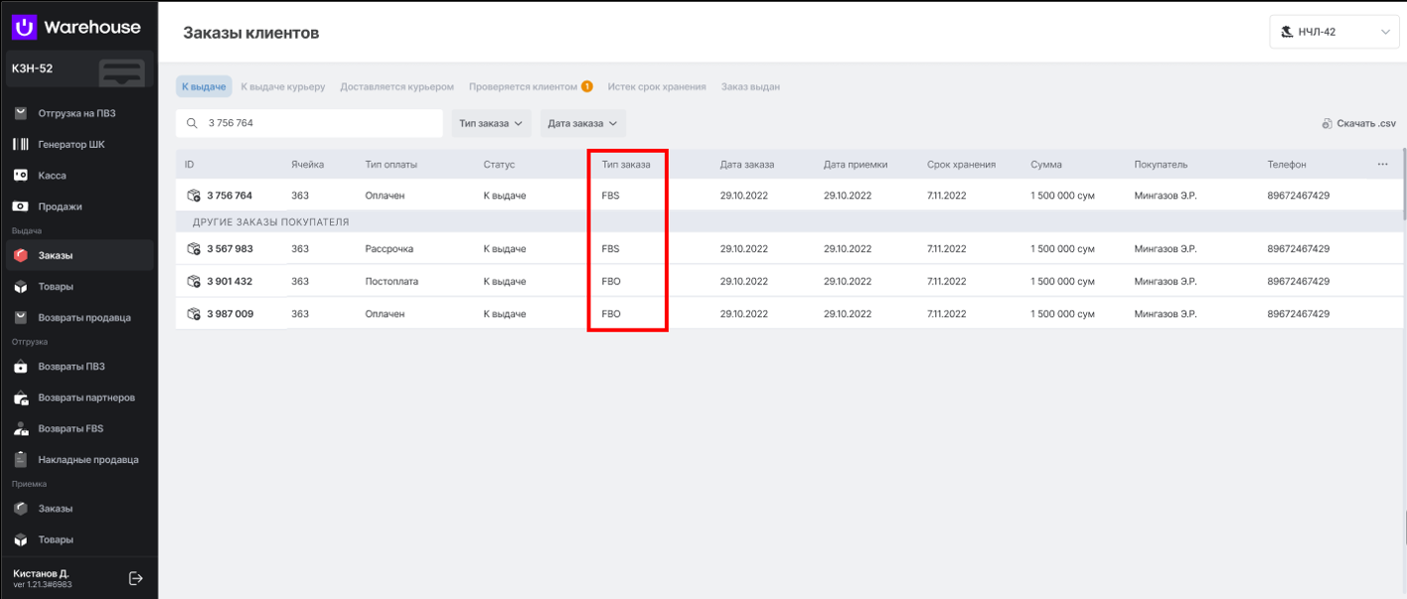Click the Возвраты FBS sidebar icon
1407x599 pixels.
tap(21, 429)
